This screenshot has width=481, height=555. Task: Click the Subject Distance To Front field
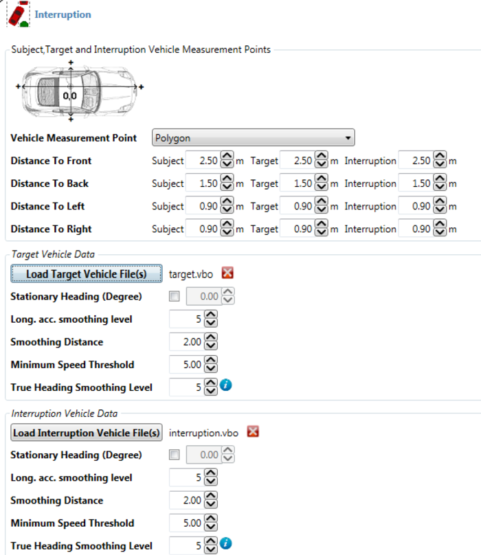point(203,160)
